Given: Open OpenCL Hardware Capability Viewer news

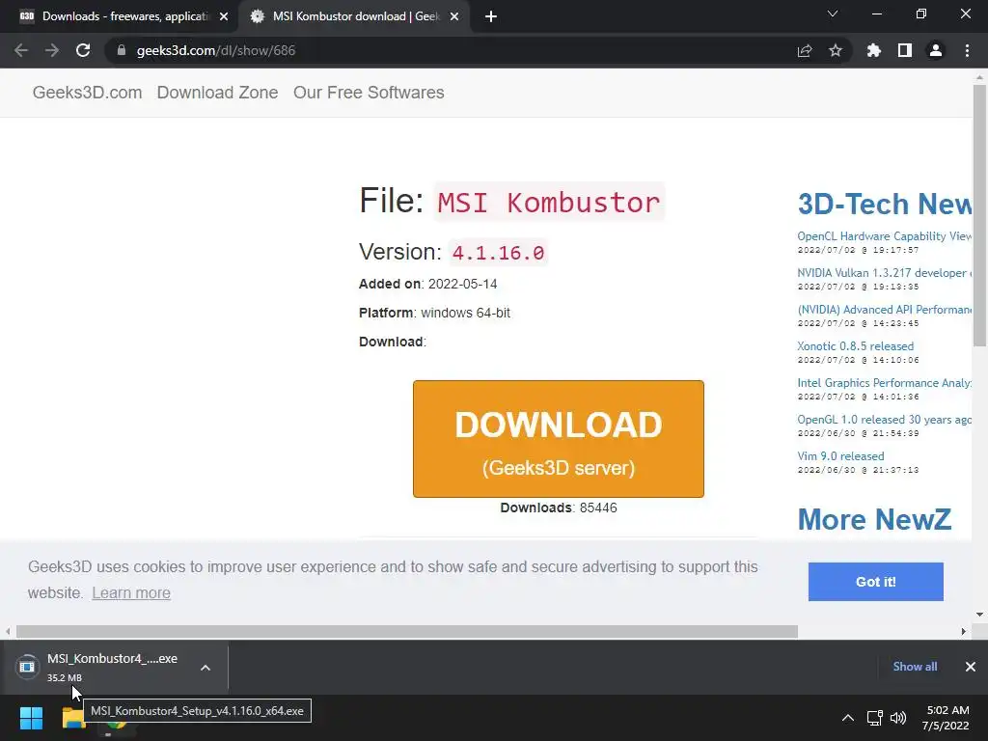Looking at the screenshot, I should tap(885, 236).
